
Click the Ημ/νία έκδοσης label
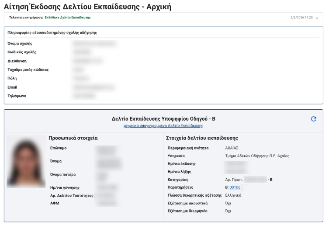181,164
